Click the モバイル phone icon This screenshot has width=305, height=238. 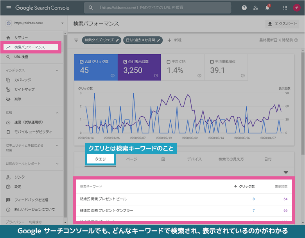[x=8, y=132]
